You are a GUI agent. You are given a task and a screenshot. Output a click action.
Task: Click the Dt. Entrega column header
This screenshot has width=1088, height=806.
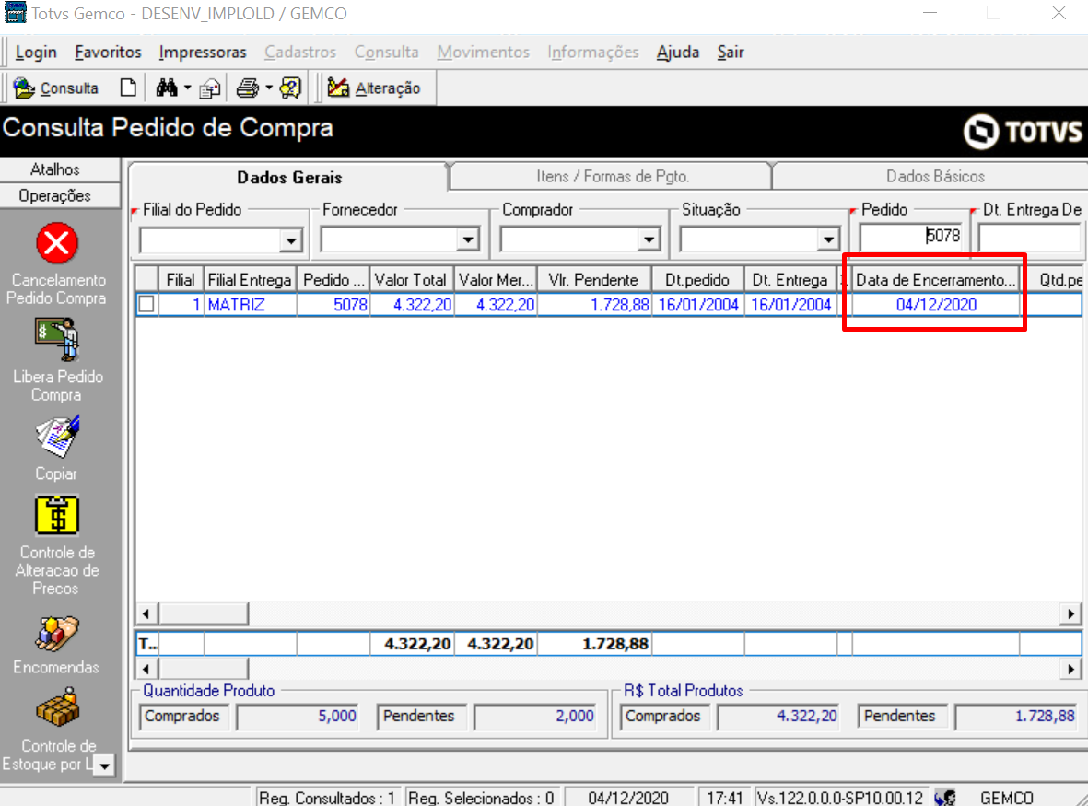[x=790, y=280]
